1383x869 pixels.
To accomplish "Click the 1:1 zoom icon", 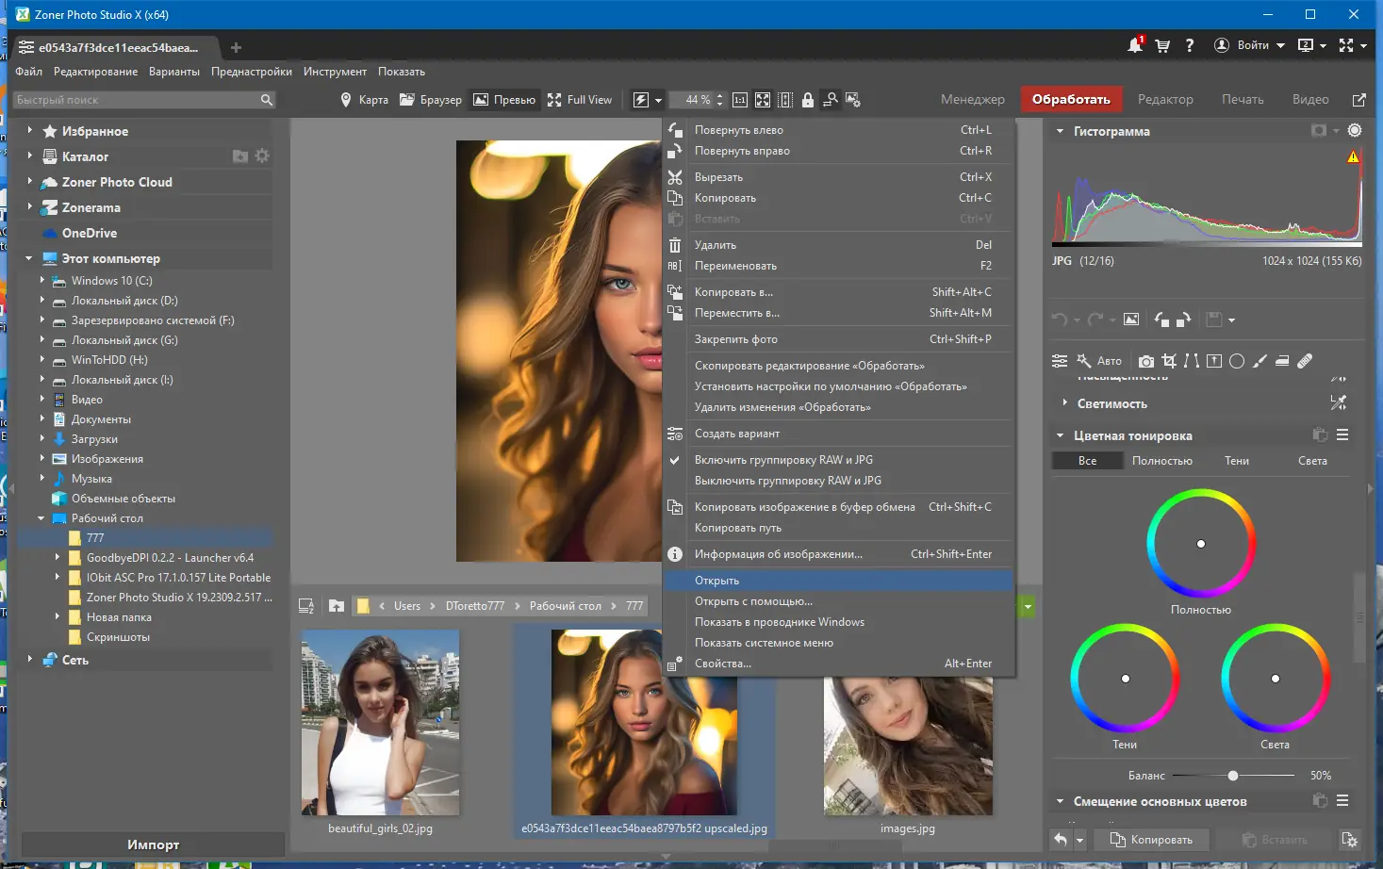I will tap(740, 100).
